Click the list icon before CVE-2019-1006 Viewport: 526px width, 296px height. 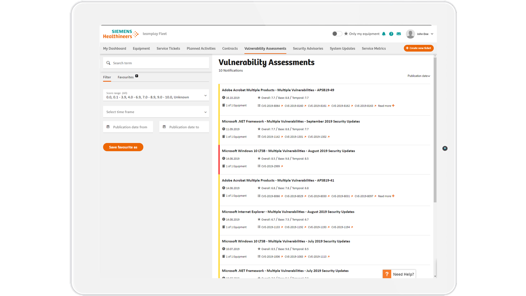259,256
